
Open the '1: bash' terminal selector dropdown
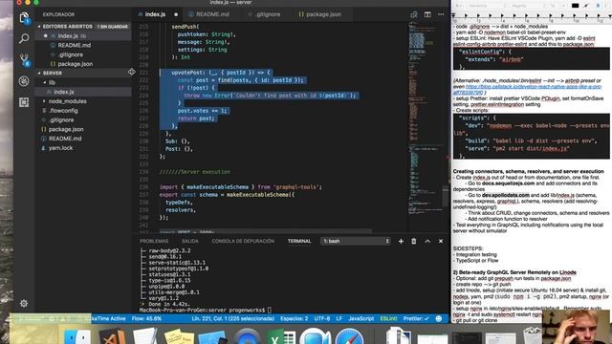[x=355, y=242]
